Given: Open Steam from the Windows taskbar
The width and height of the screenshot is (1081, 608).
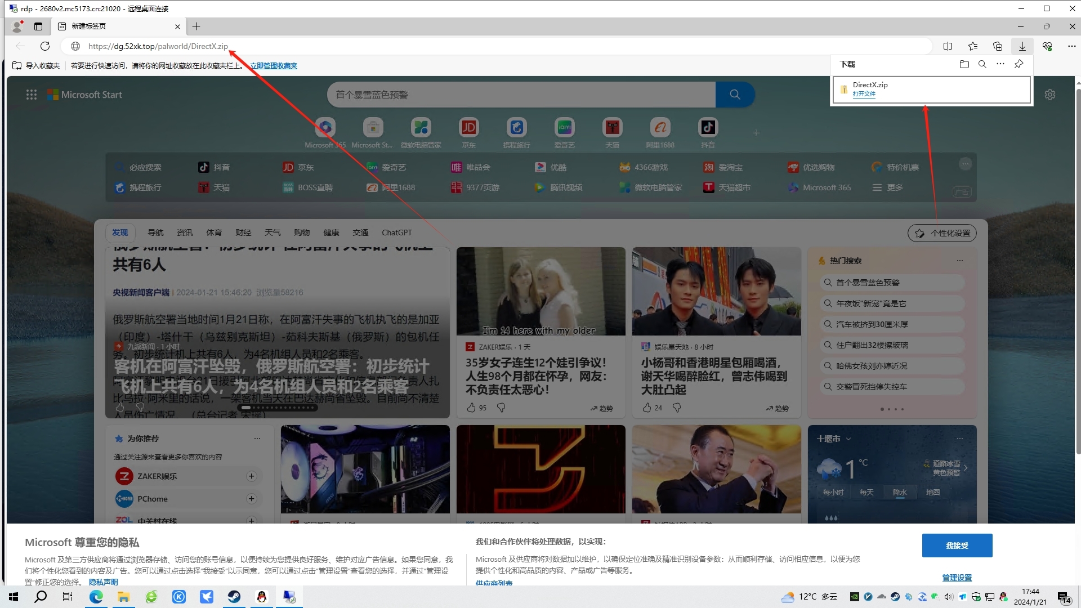Looking at the screenshot, I should point(234,597).
